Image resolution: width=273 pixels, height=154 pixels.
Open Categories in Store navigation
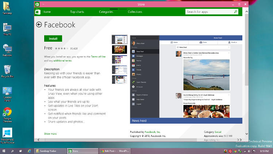pyautogui.click(x=106, y=12)
